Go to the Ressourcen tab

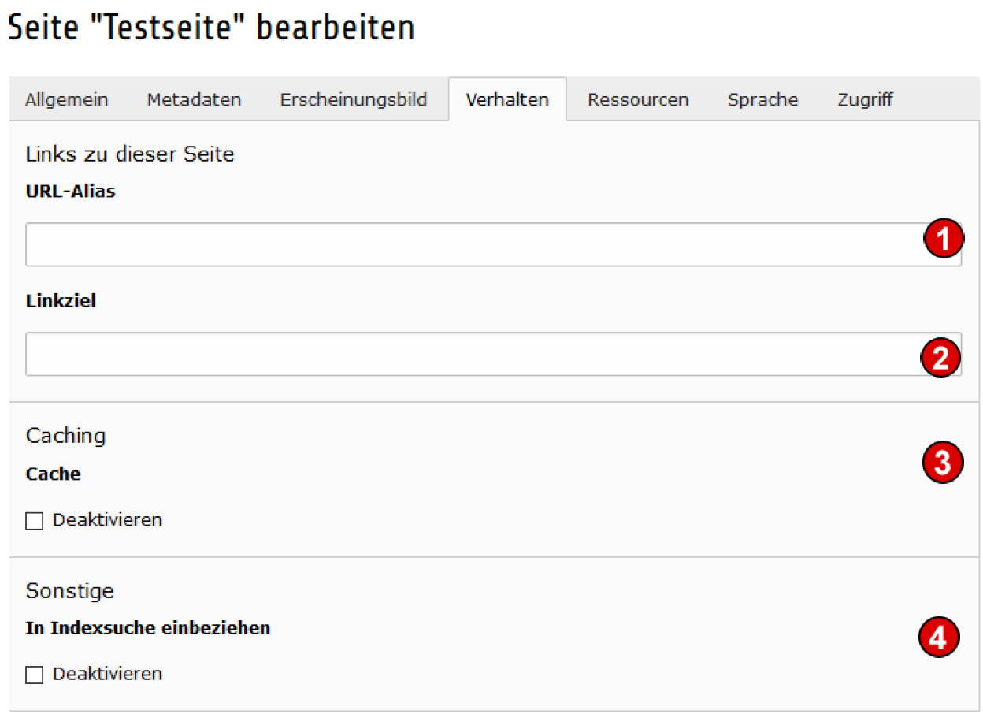pyautogui.click(x=638, y=99)
